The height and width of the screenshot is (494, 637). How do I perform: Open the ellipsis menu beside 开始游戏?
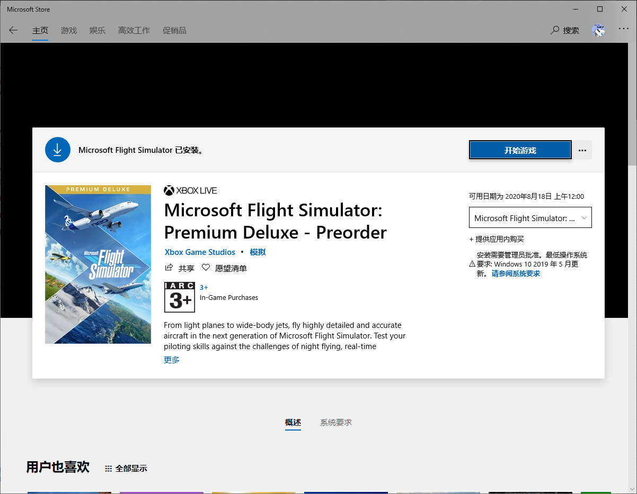[x=582, y=150]
